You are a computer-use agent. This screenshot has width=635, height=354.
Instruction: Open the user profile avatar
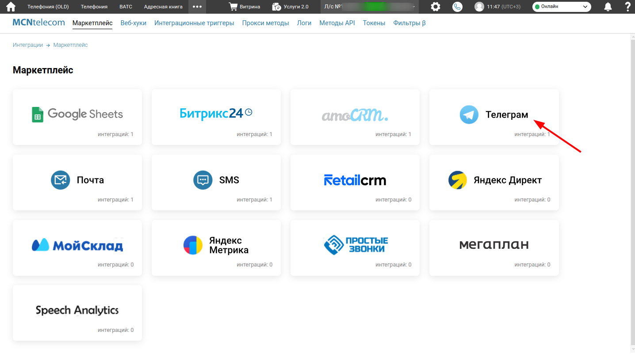click(x=479, y=7)
